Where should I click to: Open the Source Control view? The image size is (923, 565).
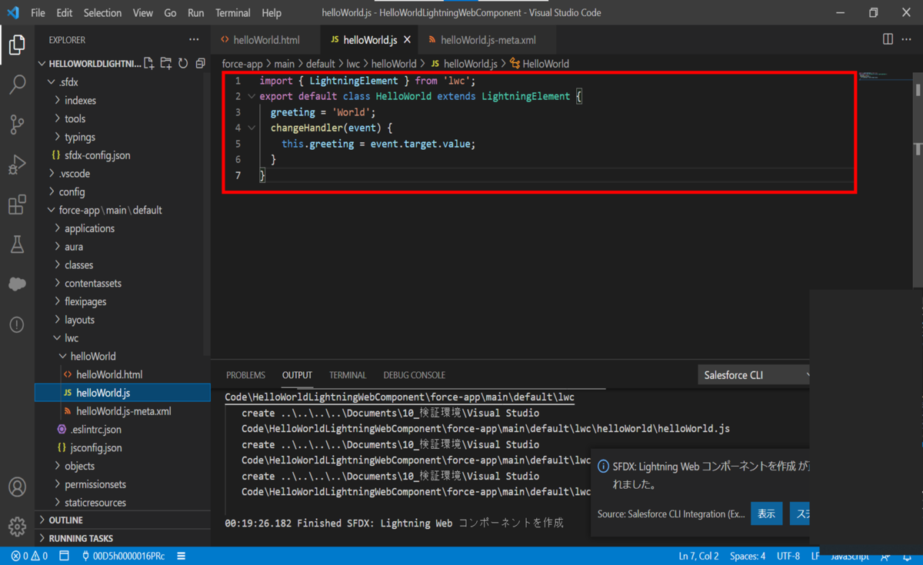(x=17, y=125)
